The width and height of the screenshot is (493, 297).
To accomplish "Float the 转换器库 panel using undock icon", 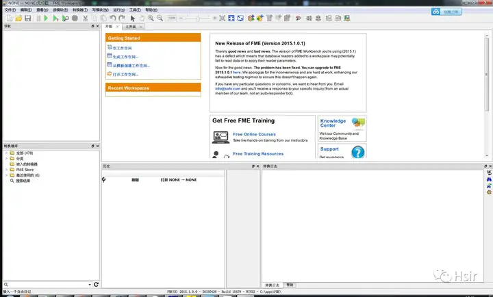I will 92,146.
